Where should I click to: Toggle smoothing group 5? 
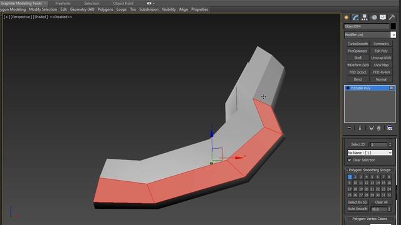372,177
